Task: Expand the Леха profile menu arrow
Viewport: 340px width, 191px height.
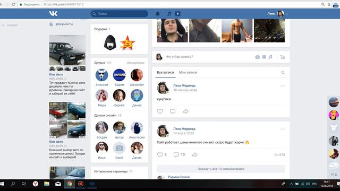Action: [x=287, y=14]
